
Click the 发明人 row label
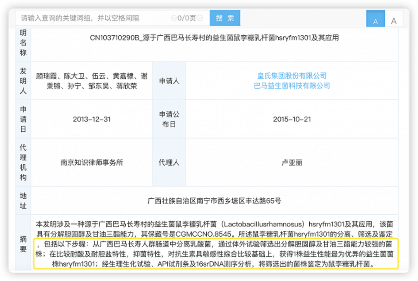pyautogui.click(x=23, y=81)
